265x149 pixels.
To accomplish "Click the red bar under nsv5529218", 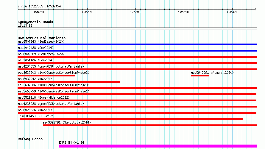I will pyautogui.click(x=137, y=100).
